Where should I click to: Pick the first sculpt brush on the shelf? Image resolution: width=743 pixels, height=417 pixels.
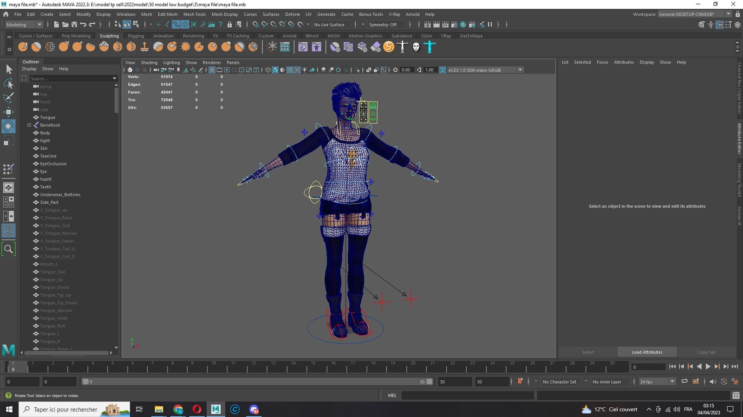tap(23, 47)
